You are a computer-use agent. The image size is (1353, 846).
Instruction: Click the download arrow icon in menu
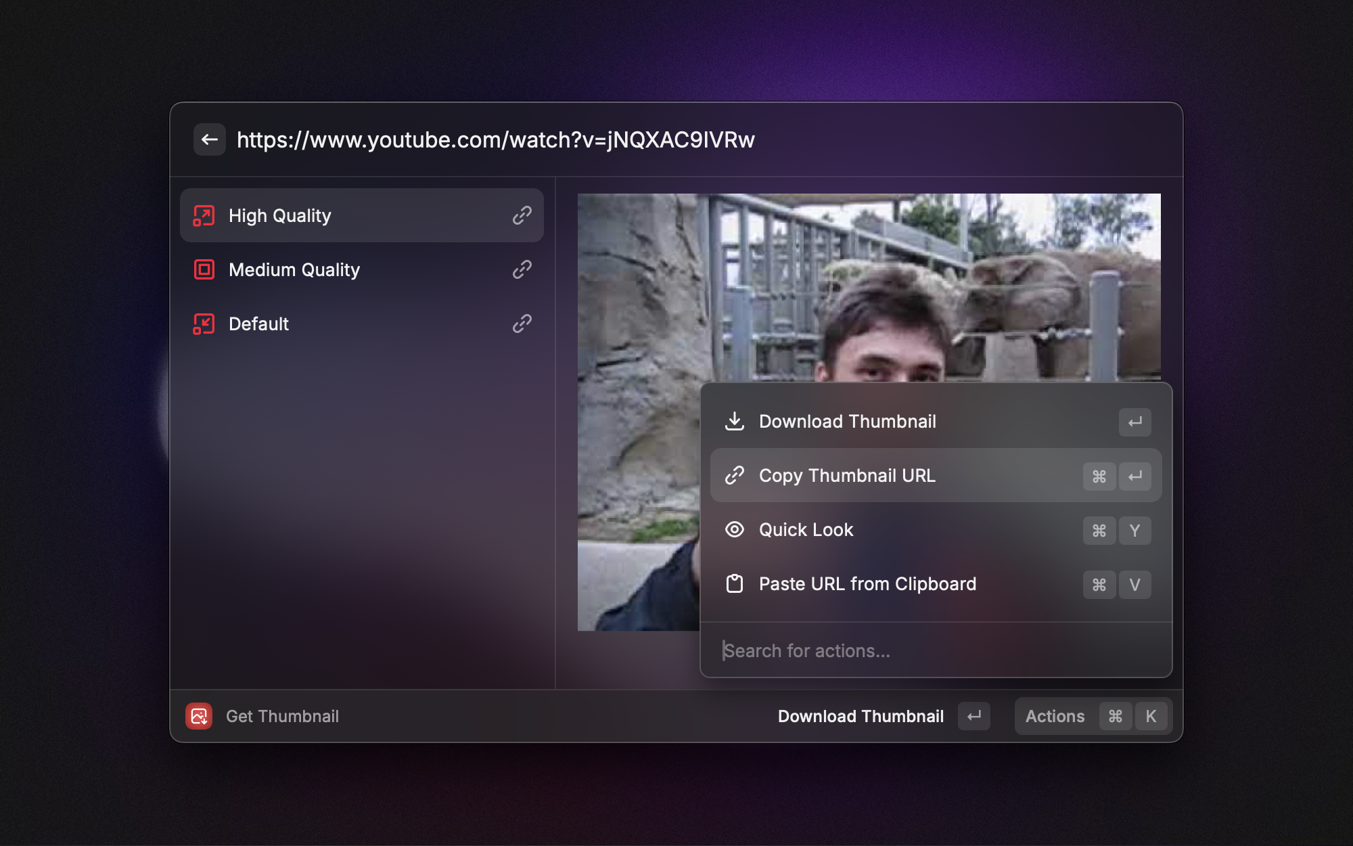(x=735, y=422)
